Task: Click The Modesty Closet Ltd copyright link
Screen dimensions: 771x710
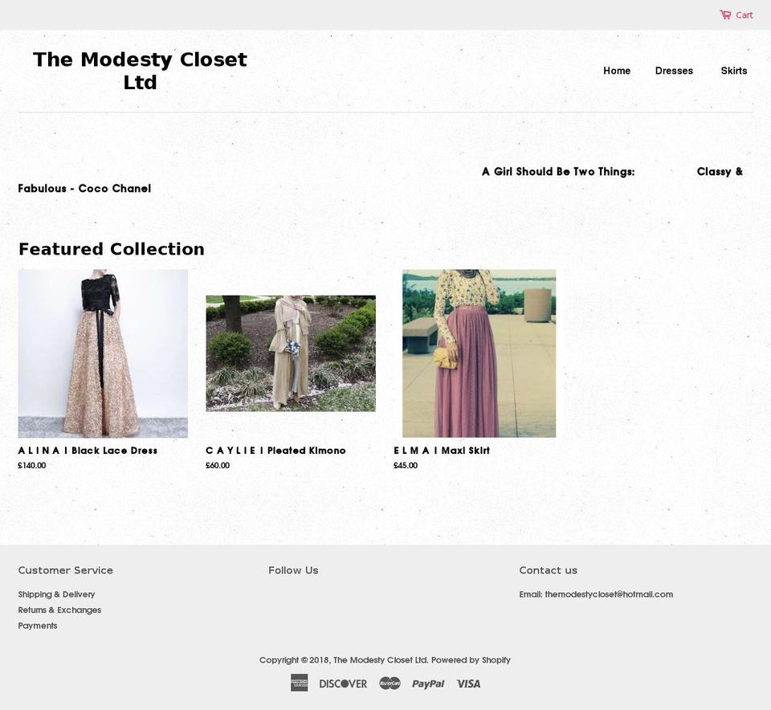Action: [380, 660]
